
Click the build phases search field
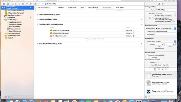(x=120, y=11)
